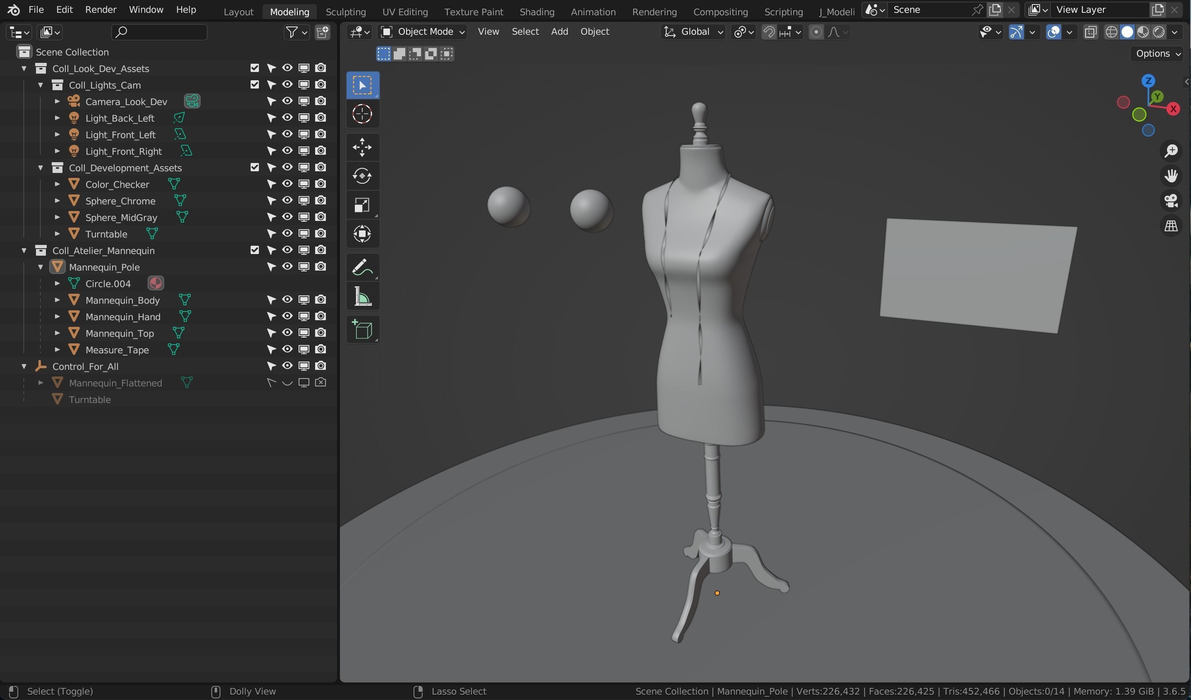Collapse Control_For_All empty hierarchy
This screenshot has width=1191, height=700.
[24, 367]
